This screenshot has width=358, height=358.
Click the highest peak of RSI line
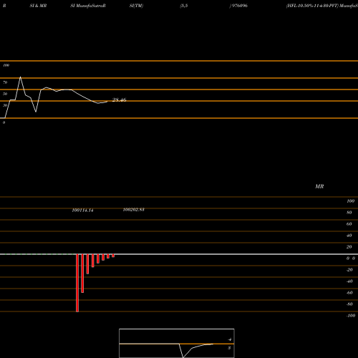coord(20,77)
